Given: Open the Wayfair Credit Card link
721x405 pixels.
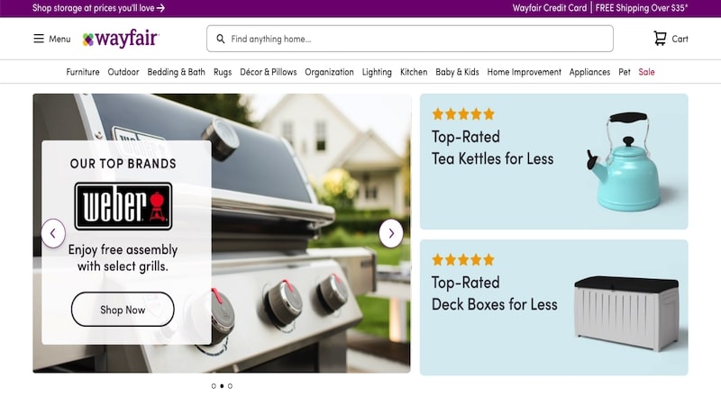Looking at the screenshot, I should coord(550,8).
